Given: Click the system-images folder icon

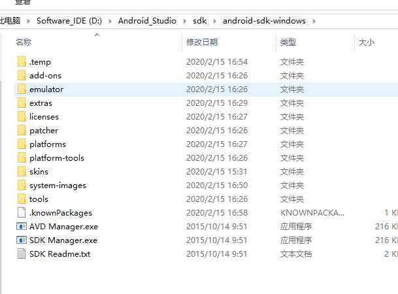Looking at the screenshot, I should coord(22,185).
